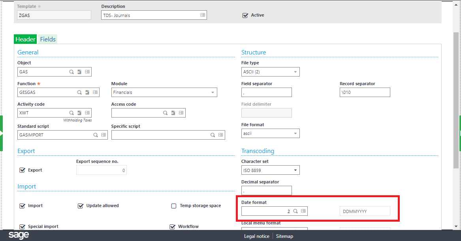Image resolution: width=461 pixels, height=241 pixels.
Task: Click the lookup magnifier in Date format field
Action: 295,211
